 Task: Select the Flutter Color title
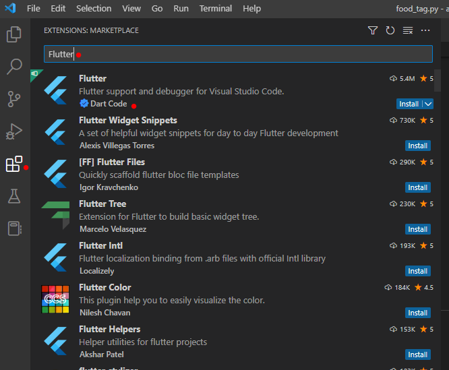coord(105,287)
